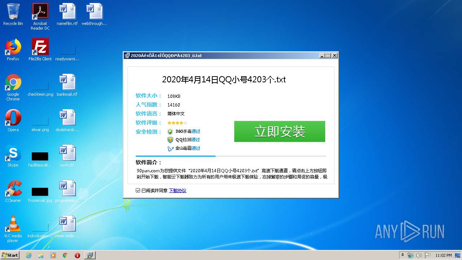This screenshot has width=462, height=260.
Task: Click the volume speaker tray icon
Action: (x=419, y=255)
